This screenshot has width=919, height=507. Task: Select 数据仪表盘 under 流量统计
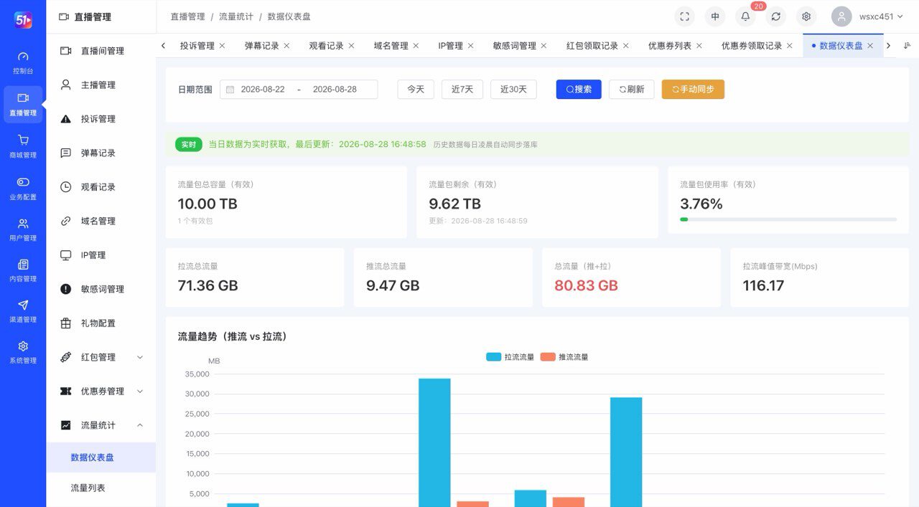point(101,458)
